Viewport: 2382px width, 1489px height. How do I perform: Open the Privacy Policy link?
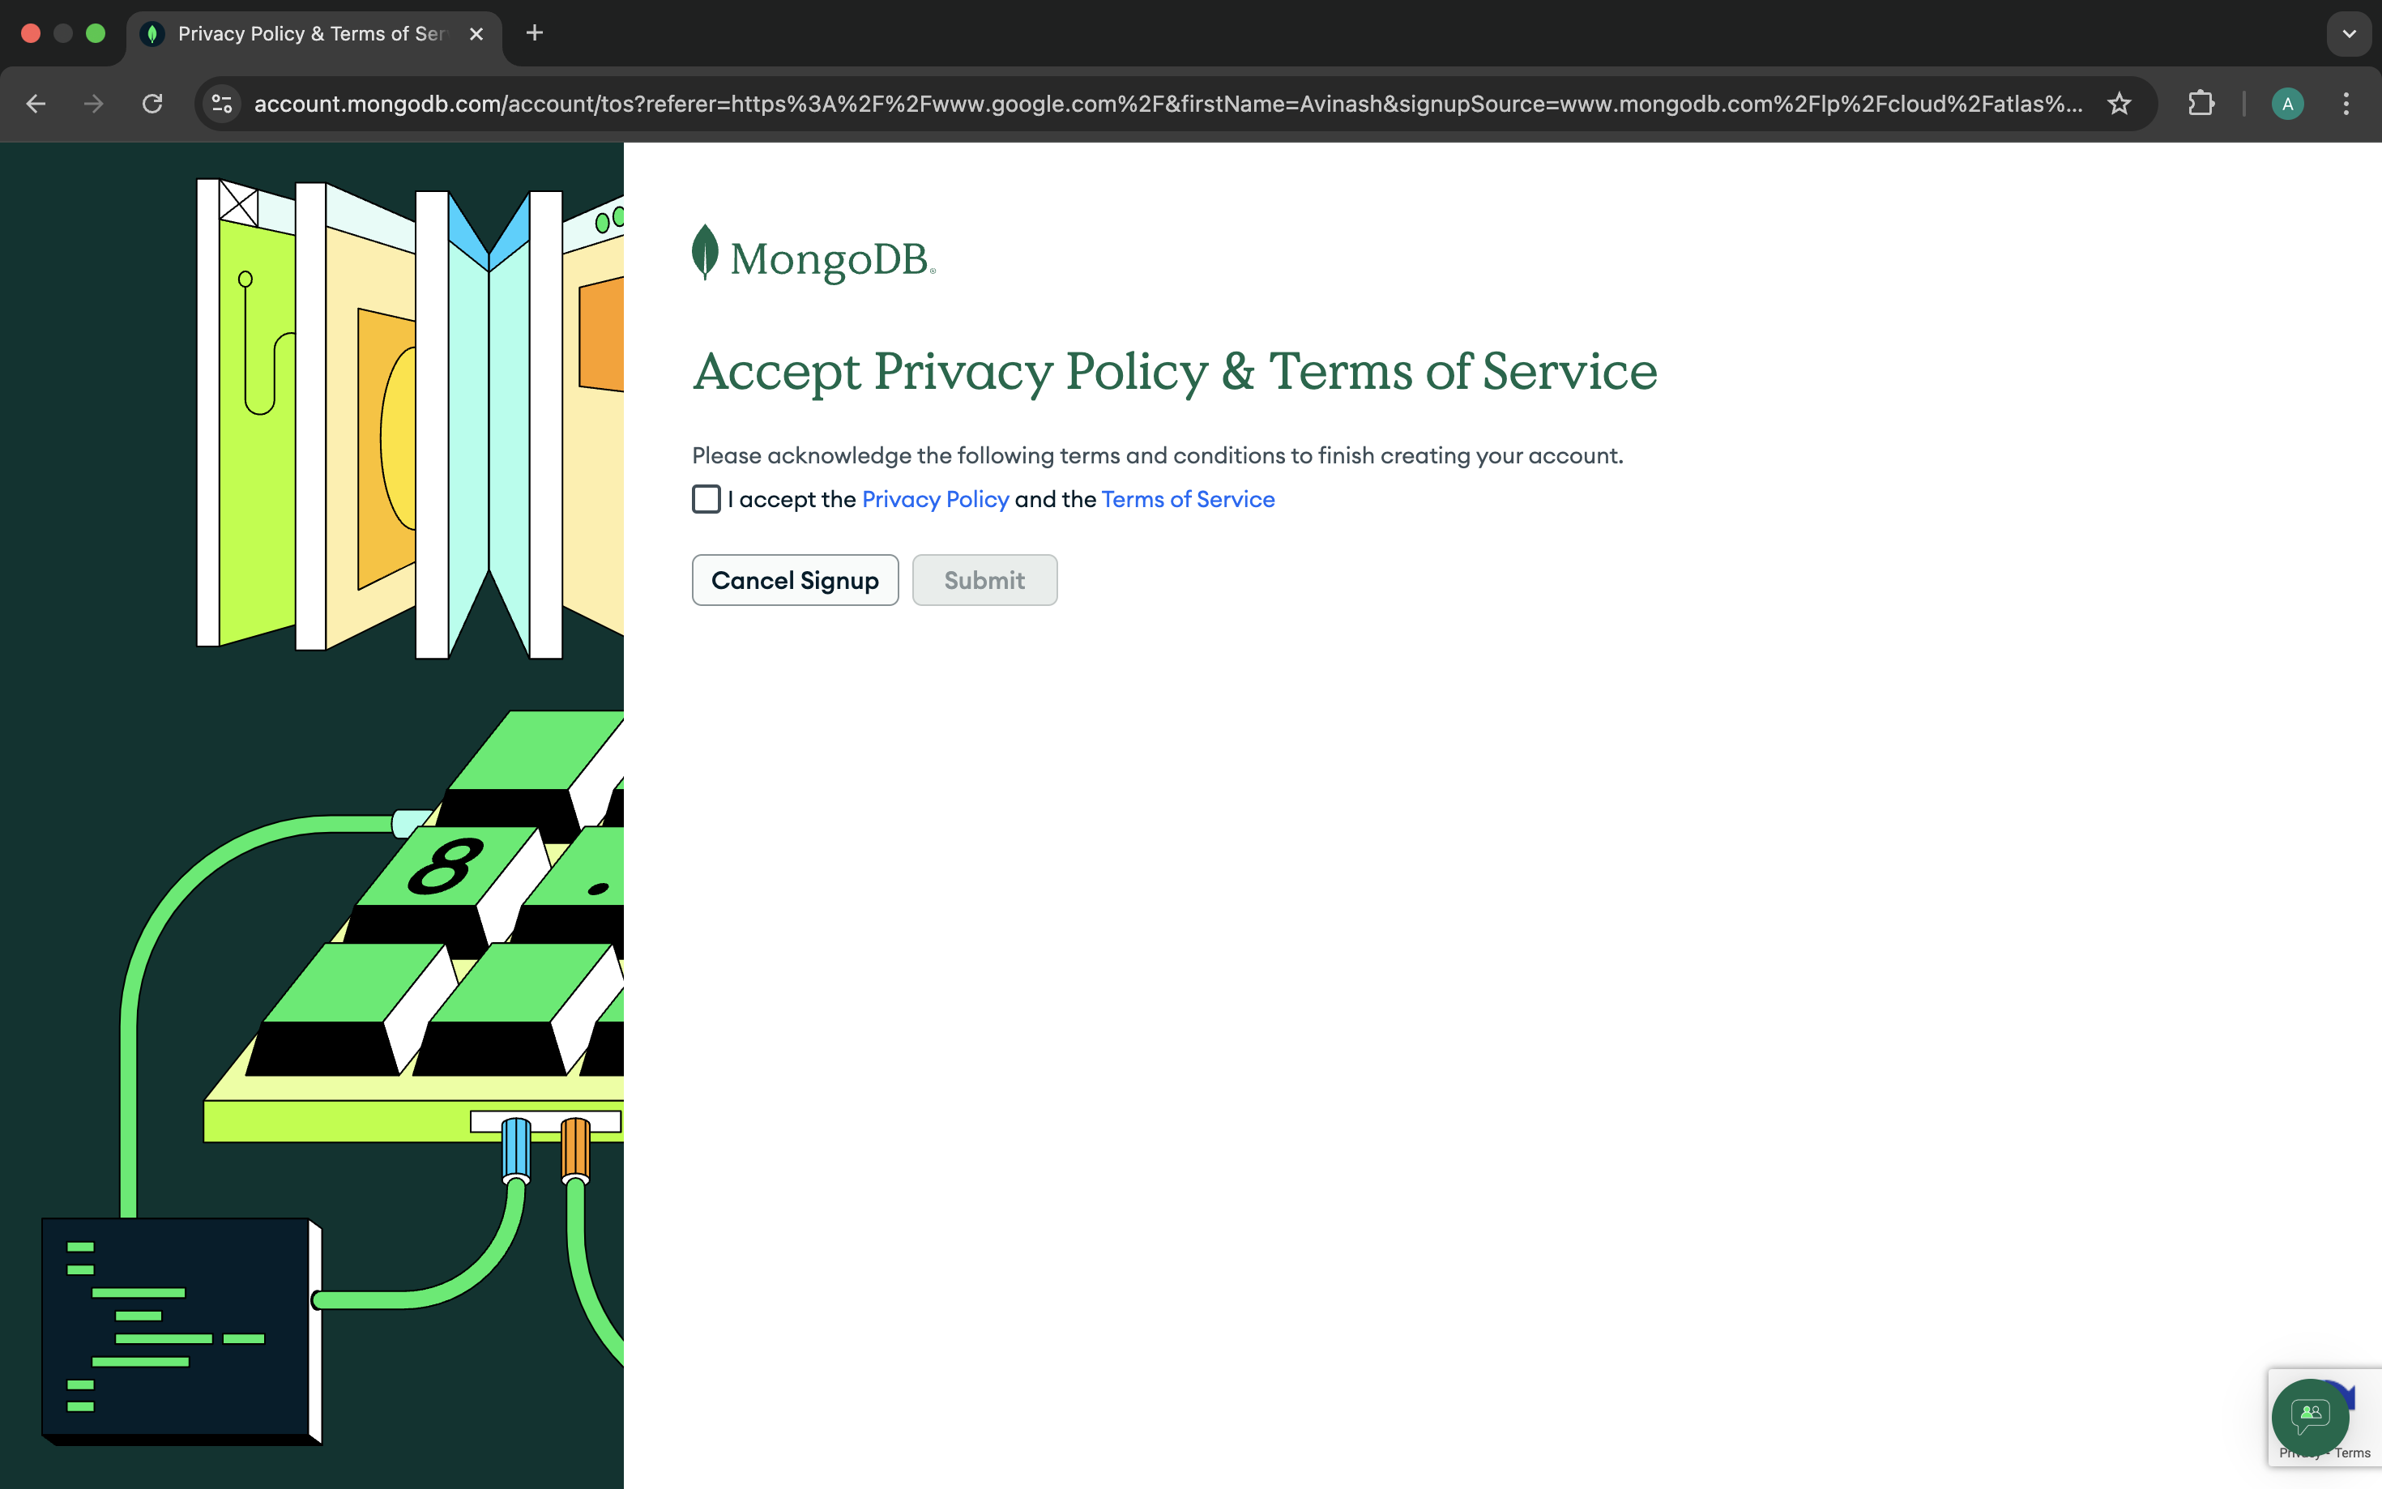(934, 499)
